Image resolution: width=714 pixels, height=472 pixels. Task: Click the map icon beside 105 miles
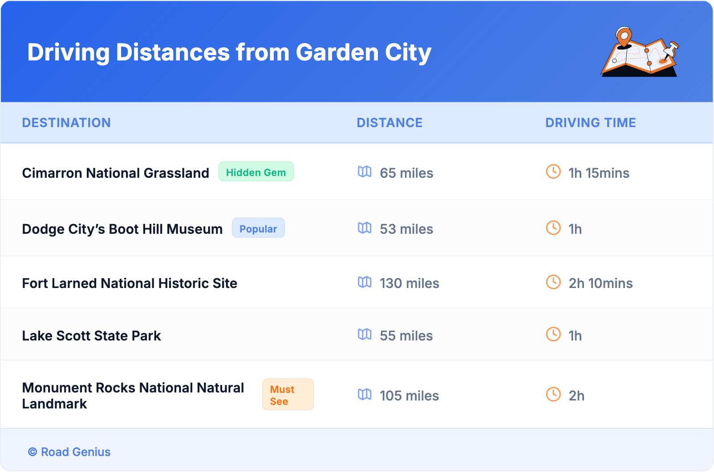pyautogui.click(x=365, y=394)
